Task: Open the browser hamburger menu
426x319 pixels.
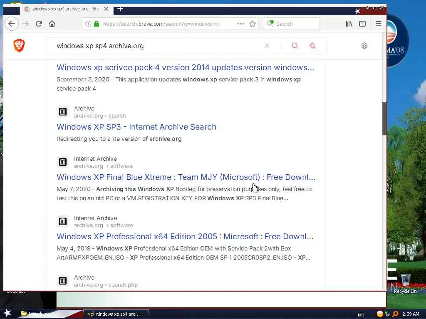Action: coord(379,24)
